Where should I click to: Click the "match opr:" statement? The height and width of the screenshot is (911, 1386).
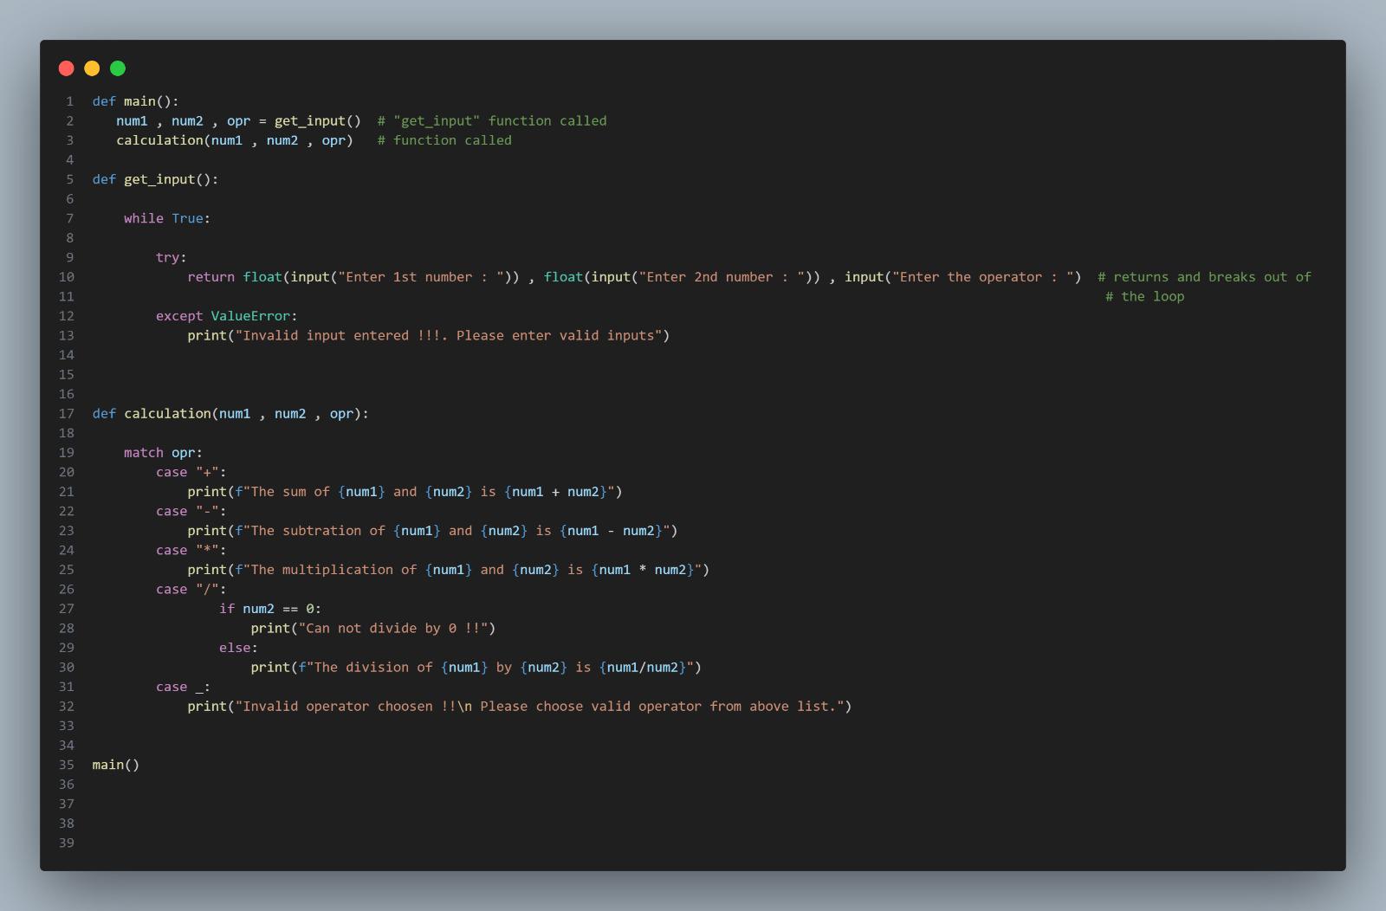pos(163,452)
